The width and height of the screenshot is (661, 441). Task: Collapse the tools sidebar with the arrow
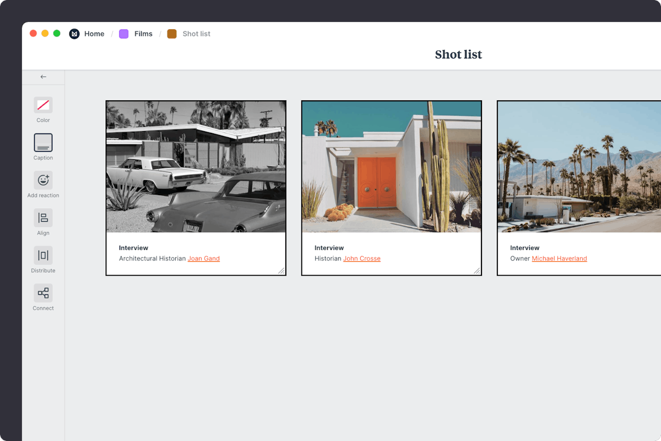pos(44,77)
